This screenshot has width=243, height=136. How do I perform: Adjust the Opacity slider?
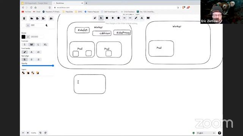click(x=38, y=66)
